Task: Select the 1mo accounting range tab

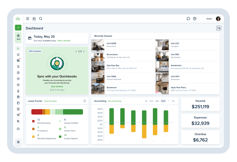Action: click(x=151, y=101)
